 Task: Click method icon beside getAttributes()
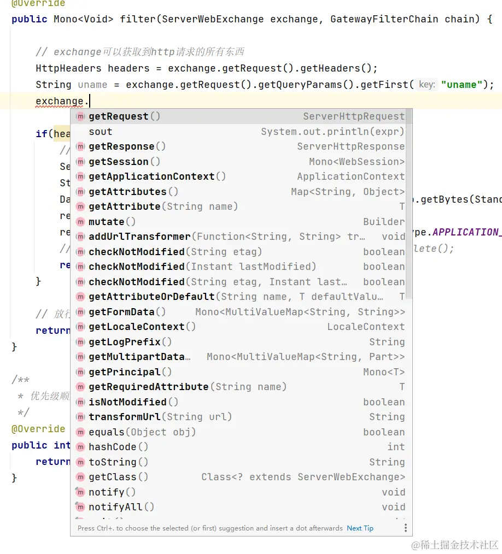(x=80, y=192)
